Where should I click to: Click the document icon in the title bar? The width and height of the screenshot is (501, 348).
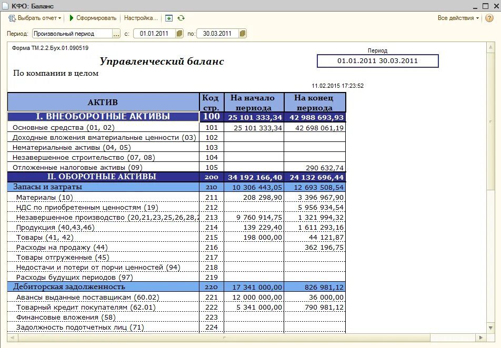pos(5,6)
